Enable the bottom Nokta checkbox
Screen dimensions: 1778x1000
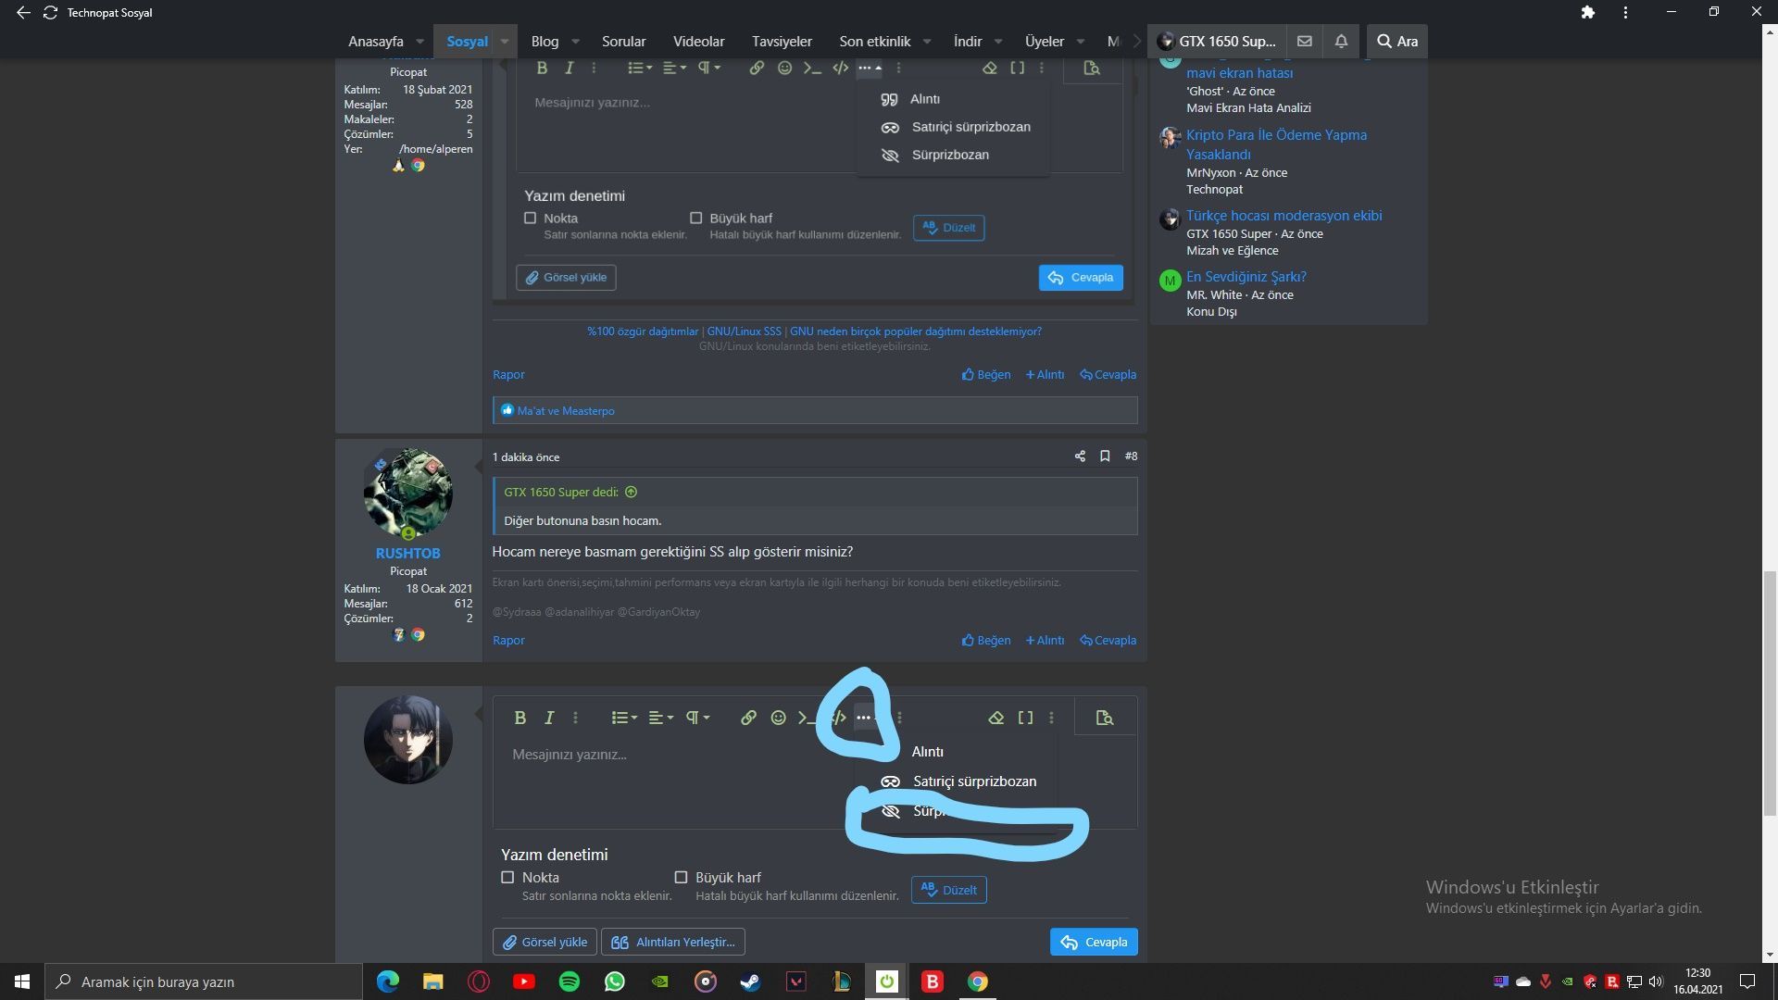coord(507,877)
